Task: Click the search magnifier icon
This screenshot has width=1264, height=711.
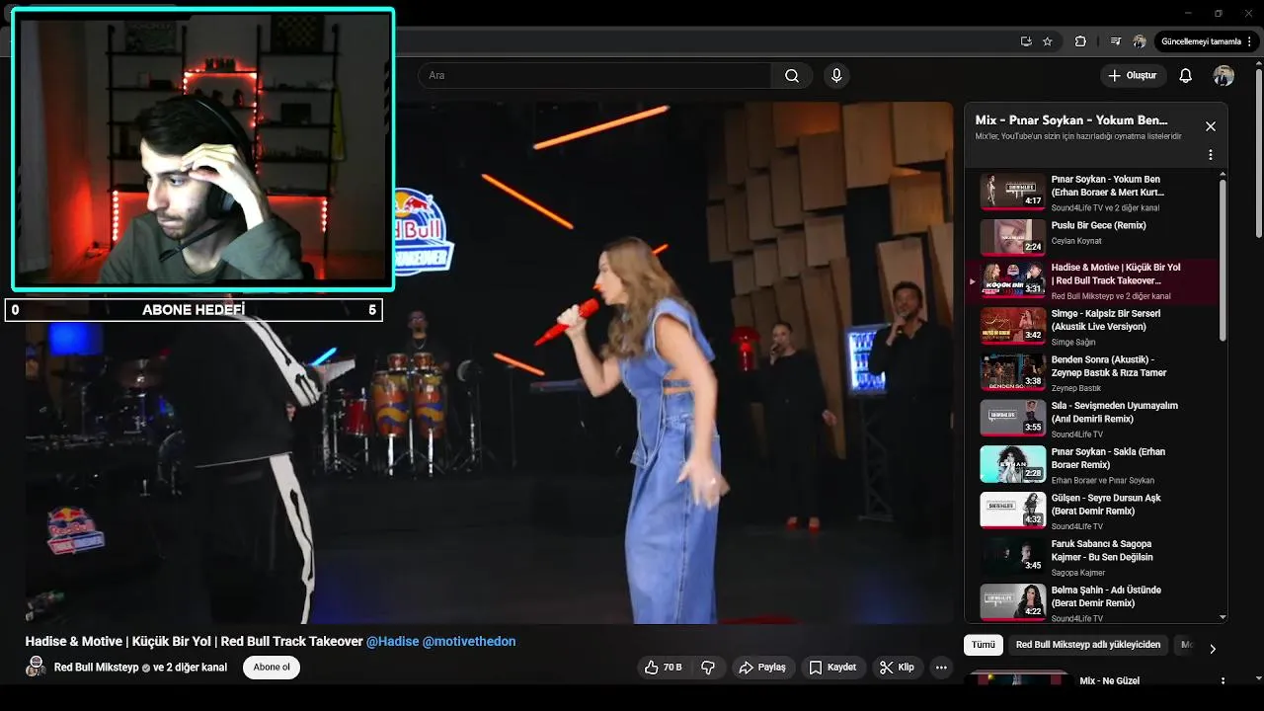Action: (792, 76)
